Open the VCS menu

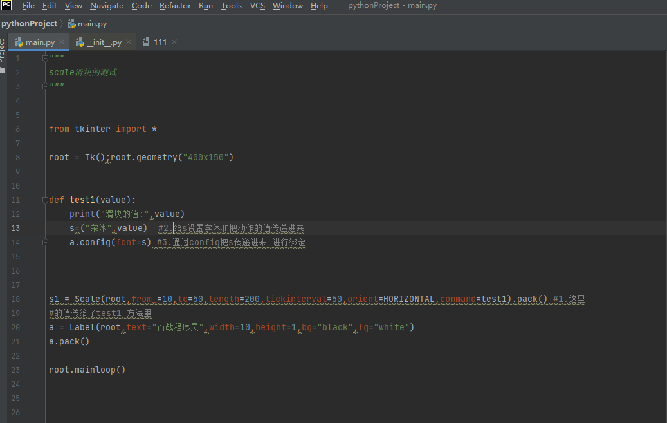tap(257, 6)
